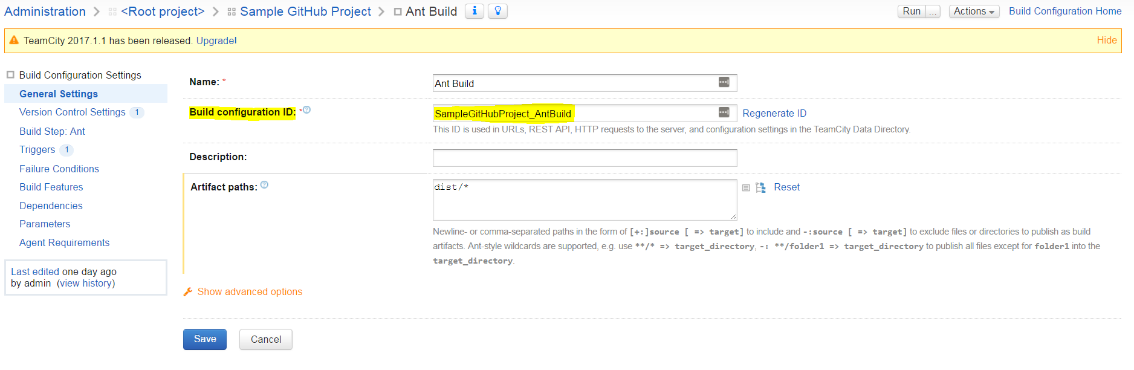
Task: Open artifact paths tree browser icon
Action: pos(760,187)
